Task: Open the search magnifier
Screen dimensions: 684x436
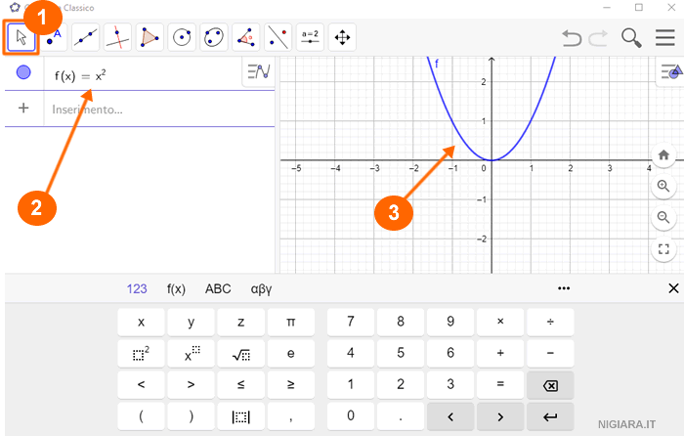Action: [x=631, y=38]
